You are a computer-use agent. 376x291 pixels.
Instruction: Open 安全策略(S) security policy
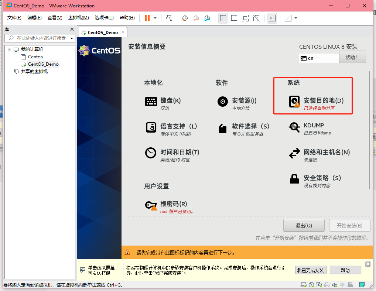[x=315, y=181]
